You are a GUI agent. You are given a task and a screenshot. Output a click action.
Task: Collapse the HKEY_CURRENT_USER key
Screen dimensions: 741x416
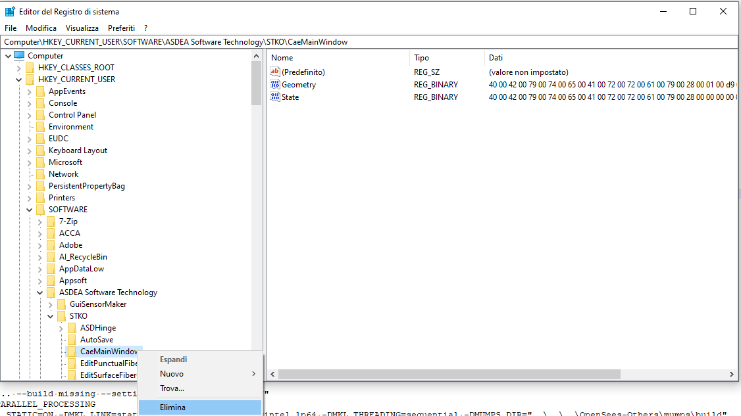tap(19, 80)
